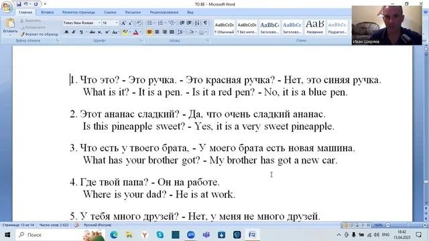Apply superscript formatting
Image resolution: width=429 pixels, height=241 pixels.
coord(107,32)
